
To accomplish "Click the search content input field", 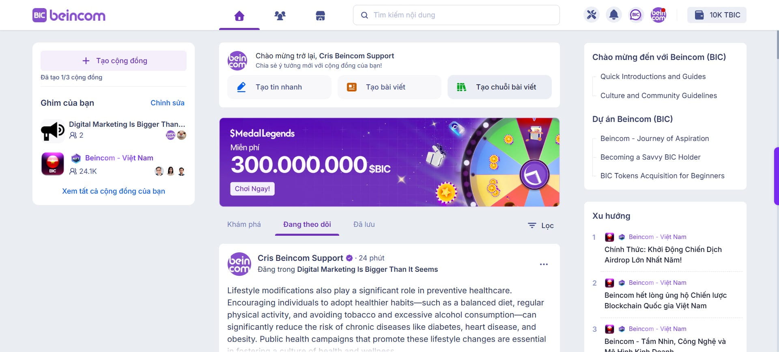I will pos(456,15).
